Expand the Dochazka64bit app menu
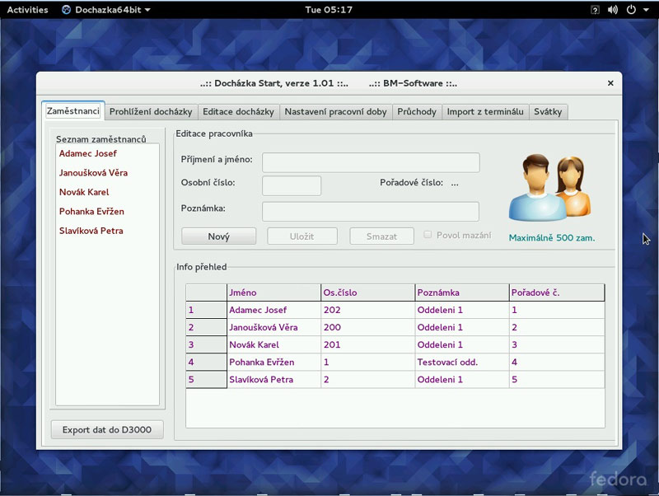The width and height of the screenshot is (659, 496). (105, 10)
